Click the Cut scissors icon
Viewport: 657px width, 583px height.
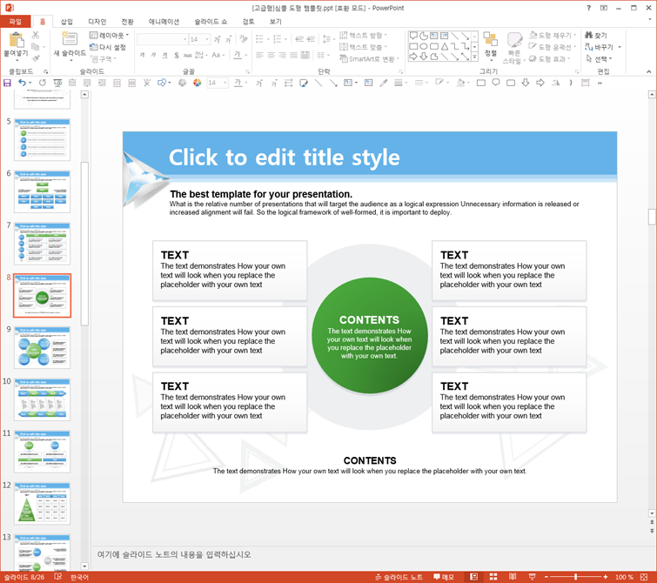(x=36, y=35)
